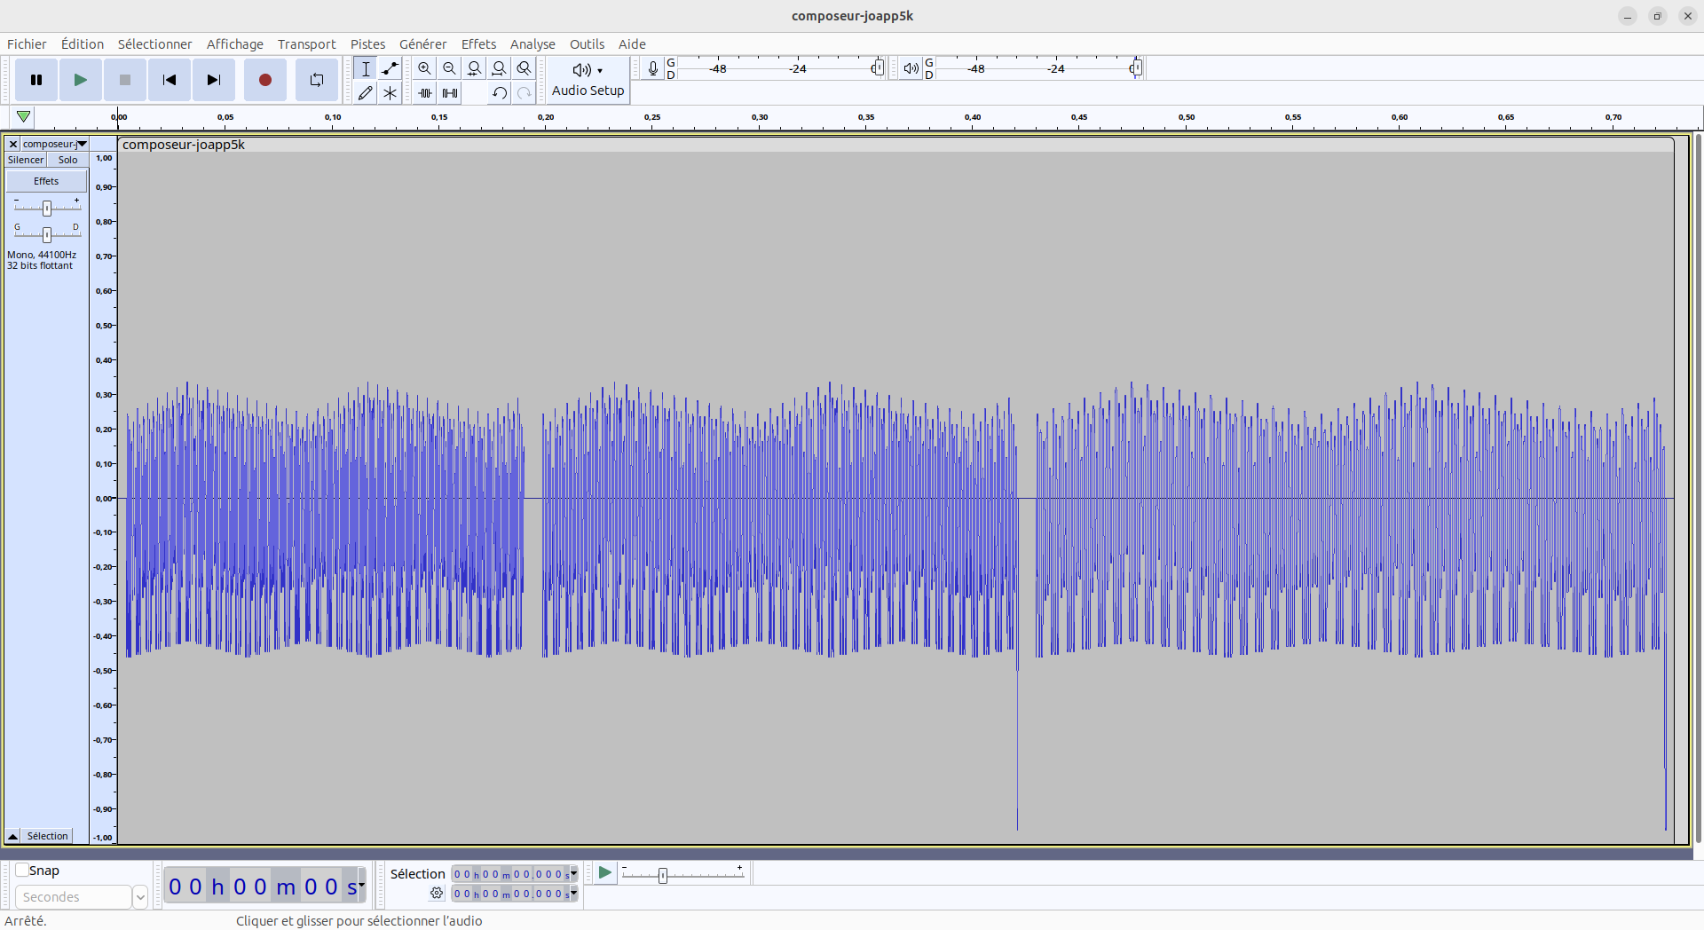The height and width of the screenshot is (930, 1704).
Task: Click the Record button
Action: tap(264, 80)
